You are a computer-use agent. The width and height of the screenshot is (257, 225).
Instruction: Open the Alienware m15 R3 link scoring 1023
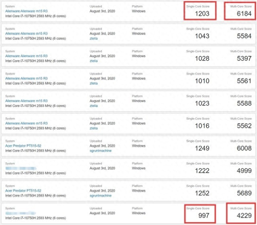(26, 101)
